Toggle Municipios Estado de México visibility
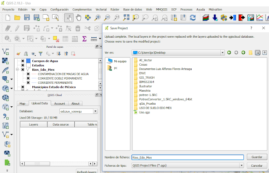The width and height of the screenshot is (269, 173). pos(23,87)
